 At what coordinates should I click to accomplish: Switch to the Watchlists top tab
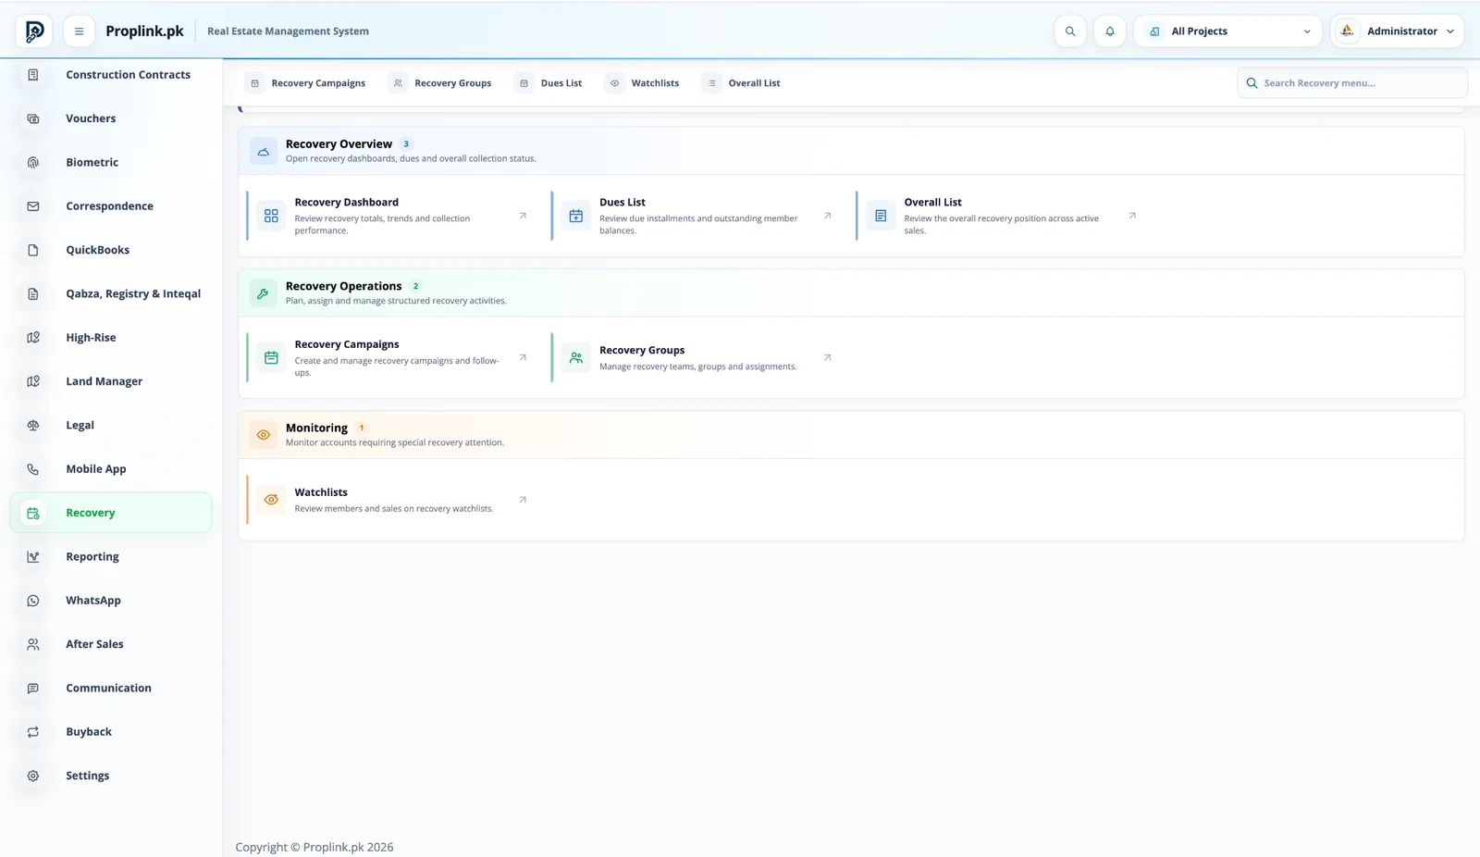point(643,83)
